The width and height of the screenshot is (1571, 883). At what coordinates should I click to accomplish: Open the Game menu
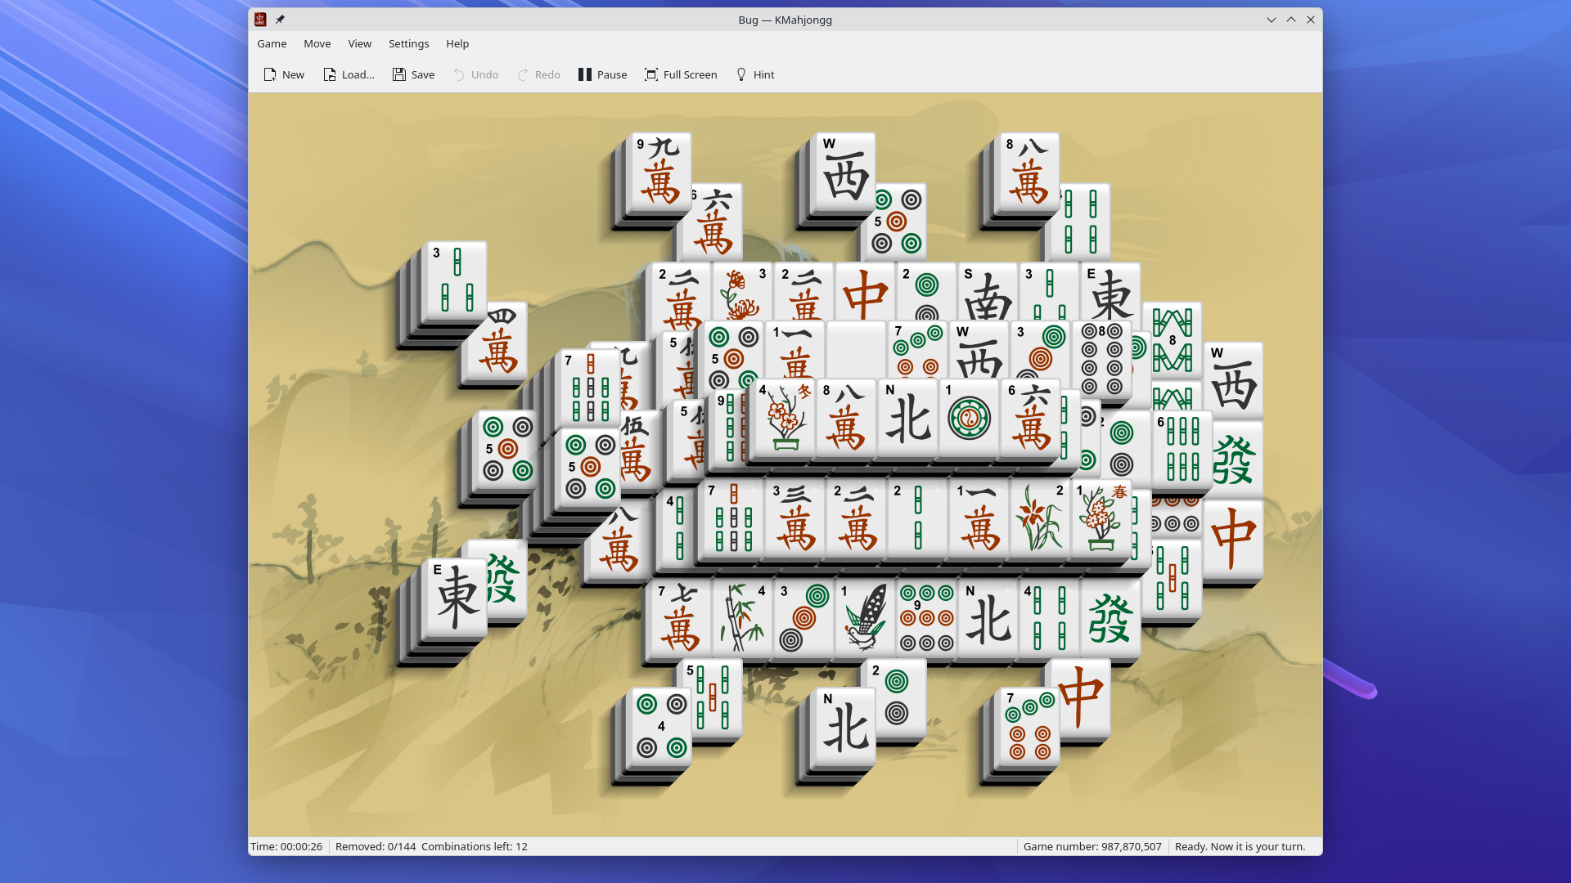[x=272, y=44]
